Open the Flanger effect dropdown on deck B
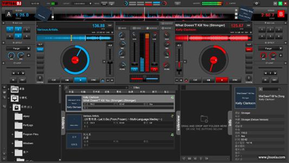This screenshot has width=289, height=163. click(270, 49)
